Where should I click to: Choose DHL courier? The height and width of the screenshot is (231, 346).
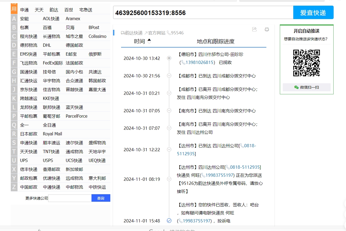(x=47, y=45)
